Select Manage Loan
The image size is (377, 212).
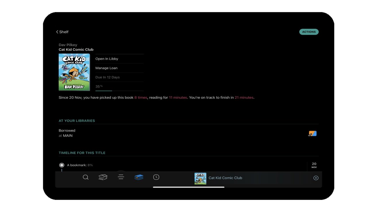(x=120, y=68)
